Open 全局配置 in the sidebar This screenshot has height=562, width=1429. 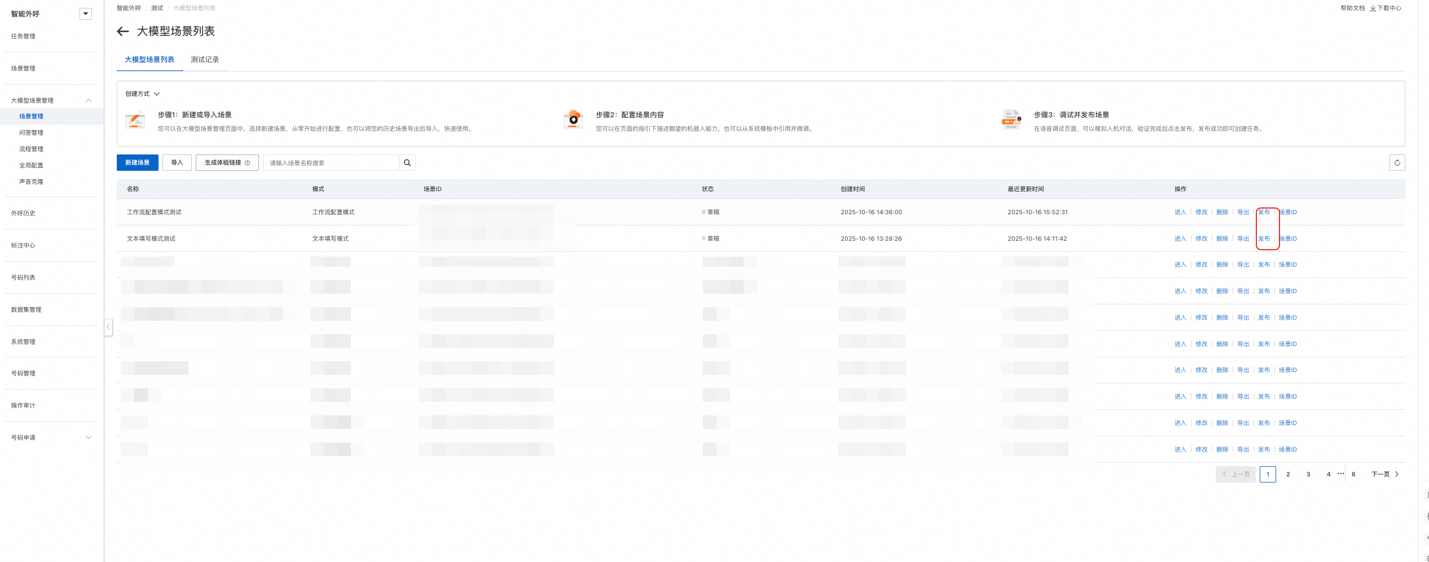[32, 165]
